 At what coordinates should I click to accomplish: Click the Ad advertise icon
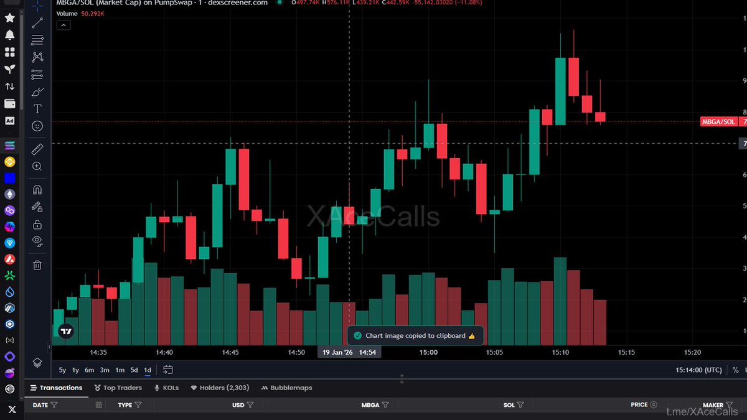click(x=9, y=121)
